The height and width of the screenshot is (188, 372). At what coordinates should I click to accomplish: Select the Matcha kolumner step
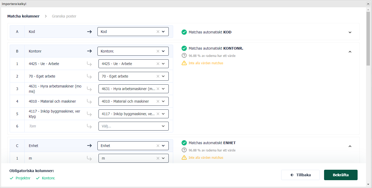[x=23, y=16]
